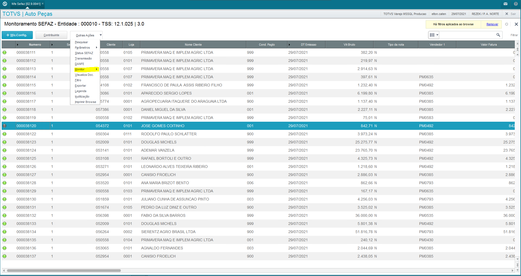
Task: Click the Contribuinte button
Action: tap(51, 35)
